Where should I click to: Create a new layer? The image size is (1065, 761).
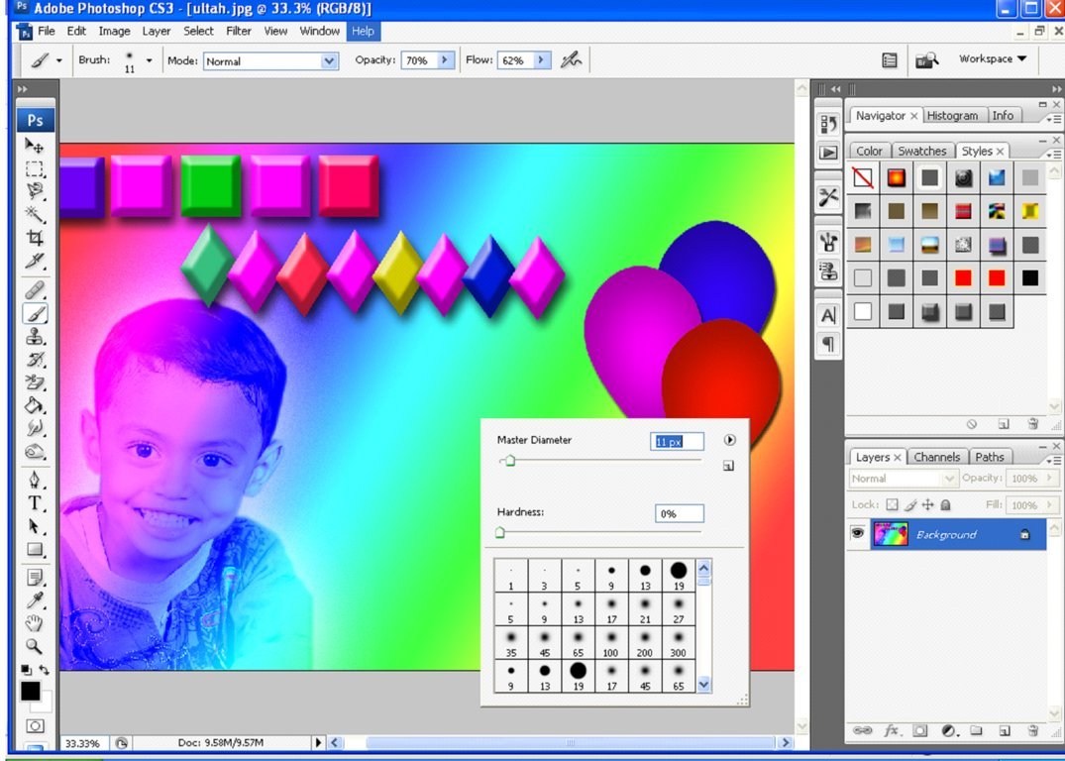1005,730
